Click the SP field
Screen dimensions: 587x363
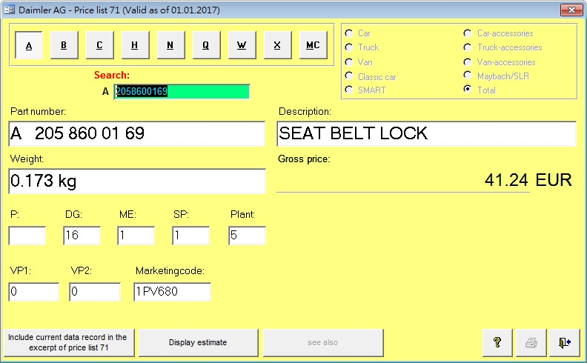[190, 236]
